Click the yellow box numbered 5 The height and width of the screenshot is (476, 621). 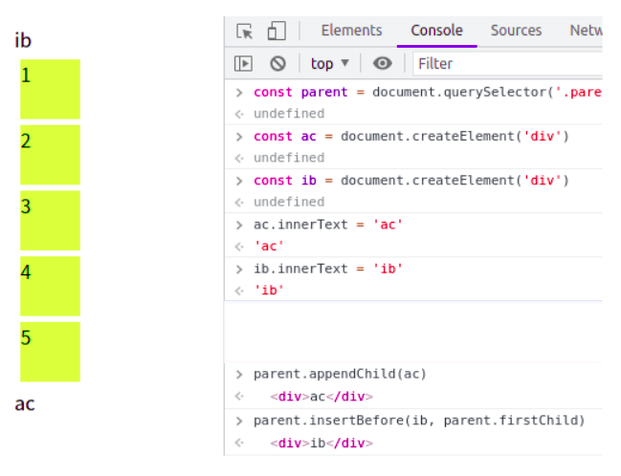(x=51, y=352)
